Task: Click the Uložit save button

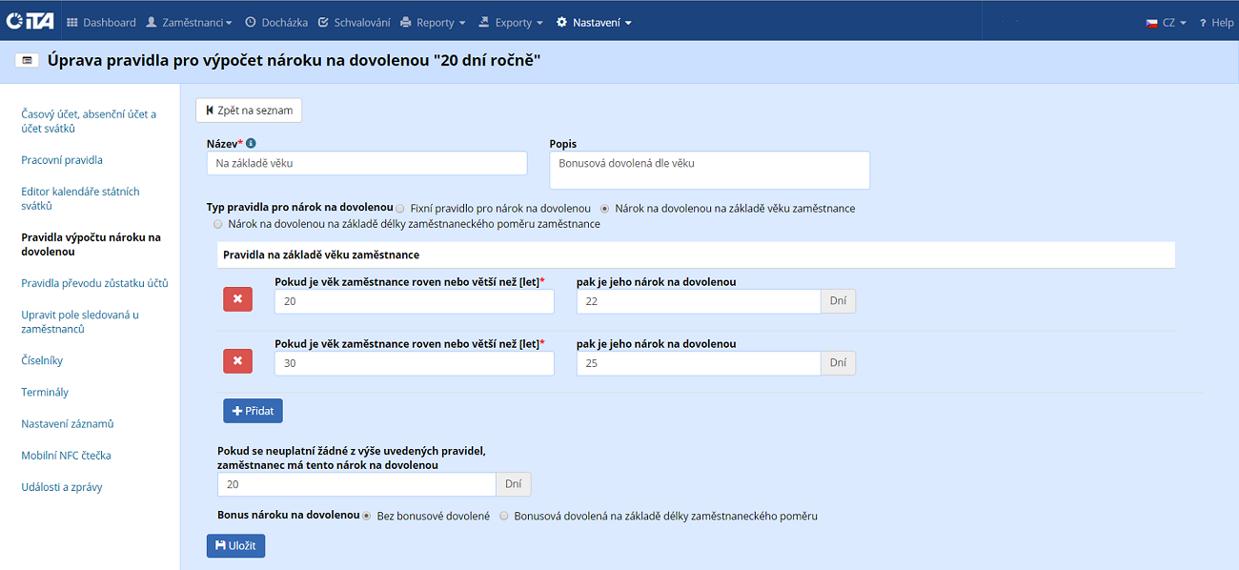Action: 235,545
